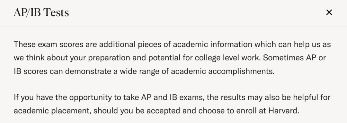
Task: Close the AP/IB Tests panel
Action: pyautogui.click(x=329, y=12)
